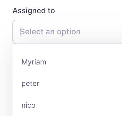Click the 'Assigned to' field label
The width and height of the screenshot is (122, 116).
[34, 11]
